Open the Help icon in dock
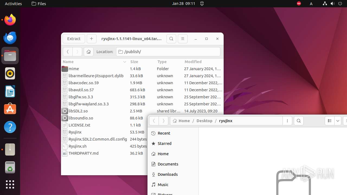This screenshot has height=195, width=347. [x=10, y=127]
